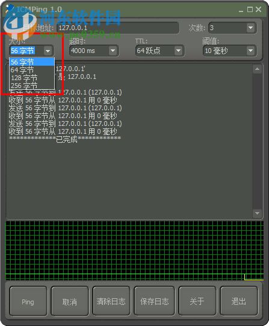Clear the log with 清除日志
Screen dimensions: 269x326
click(x=111, y=301)
